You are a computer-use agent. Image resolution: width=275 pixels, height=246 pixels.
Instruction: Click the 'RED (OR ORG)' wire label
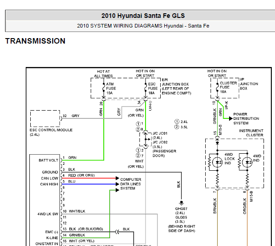(81, 175)
